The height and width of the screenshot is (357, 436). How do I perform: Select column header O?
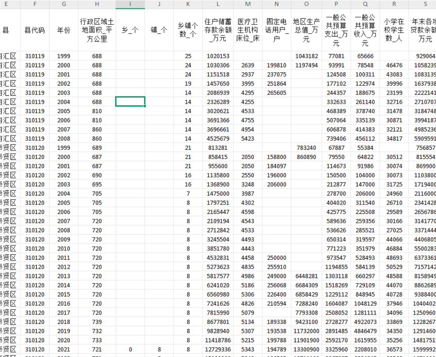(x=306, y=4)
